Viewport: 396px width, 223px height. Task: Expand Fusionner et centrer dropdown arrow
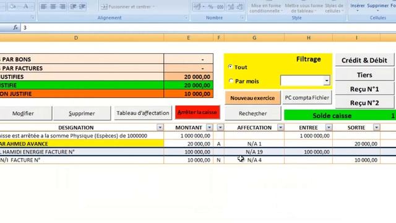[153, 7]
